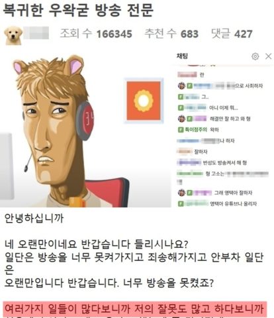
Task: Close the chat panel with X
Action: point(268,56)
